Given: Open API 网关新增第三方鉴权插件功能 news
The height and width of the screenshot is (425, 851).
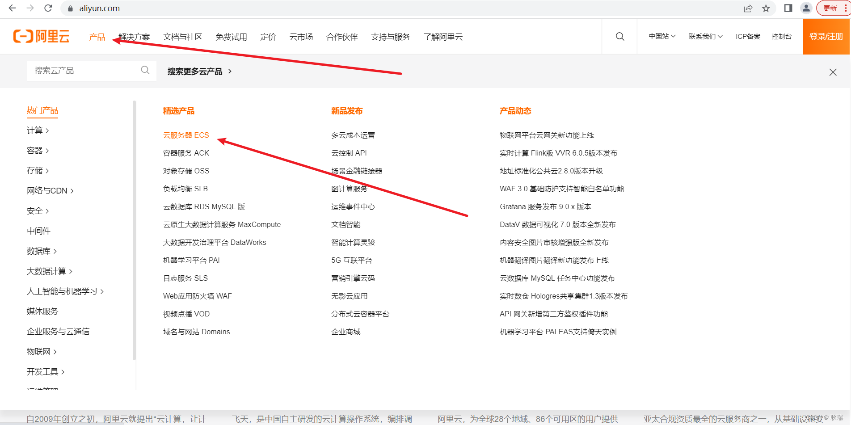Looking at the screenshot, I should [x=554, y=314].
